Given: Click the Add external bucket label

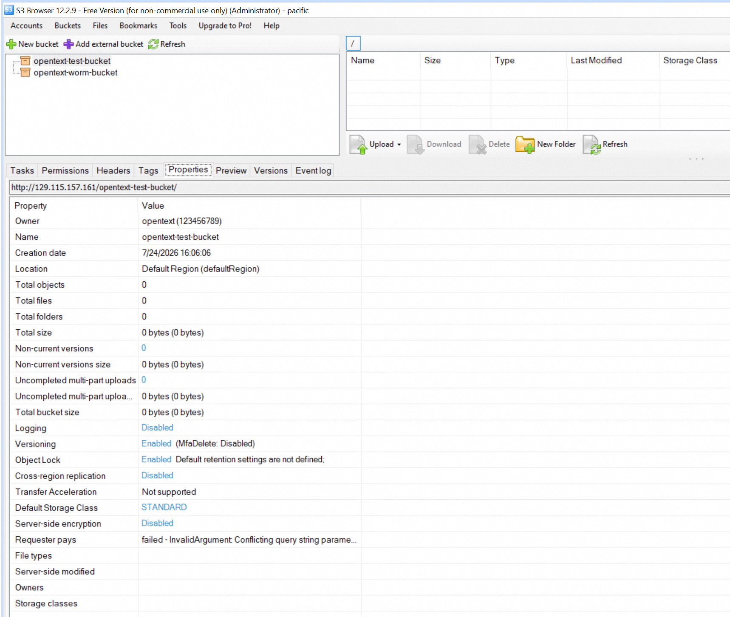Looking at the screenshot, I should coord(109,44).
